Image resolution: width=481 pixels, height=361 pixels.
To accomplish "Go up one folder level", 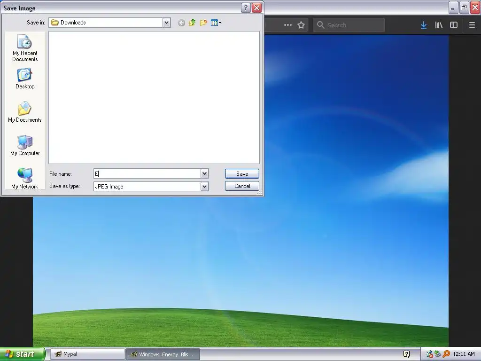I will 192,23.
